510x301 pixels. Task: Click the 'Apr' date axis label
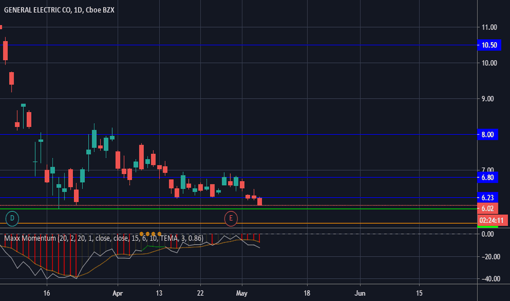pos(118,293)
